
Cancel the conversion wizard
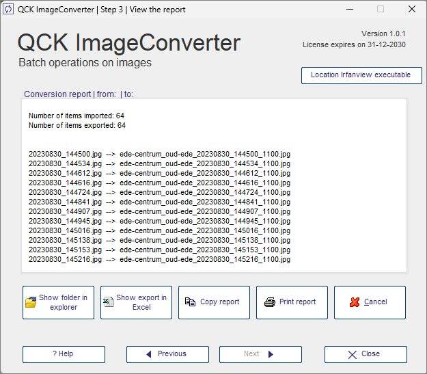(370, 302)
